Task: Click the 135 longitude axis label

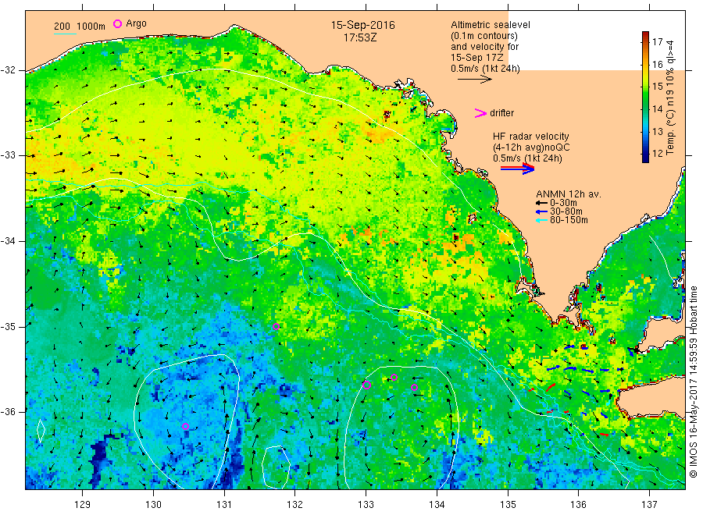Action: tap(508, 505)
